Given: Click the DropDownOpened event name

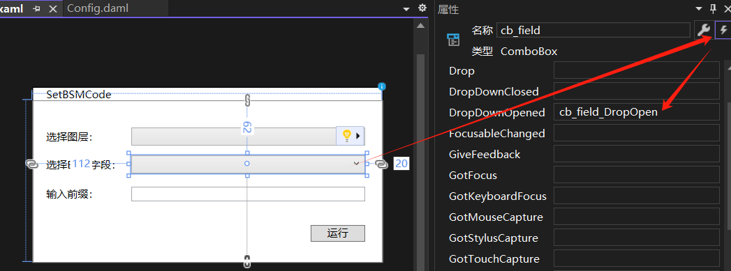Looking at the screenshot, I should pyautogui.click(x=497, y=112).
